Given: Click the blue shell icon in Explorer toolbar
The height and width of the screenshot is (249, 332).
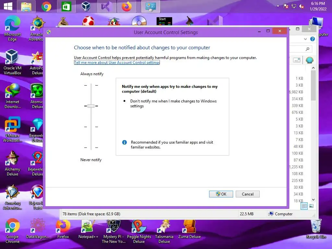Looking at the screenshot, I should [x=309, y=60].
